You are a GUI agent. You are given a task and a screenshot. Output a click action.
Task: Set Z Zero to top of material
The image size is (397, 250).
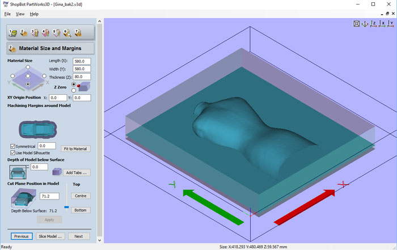tap(74, 84)
